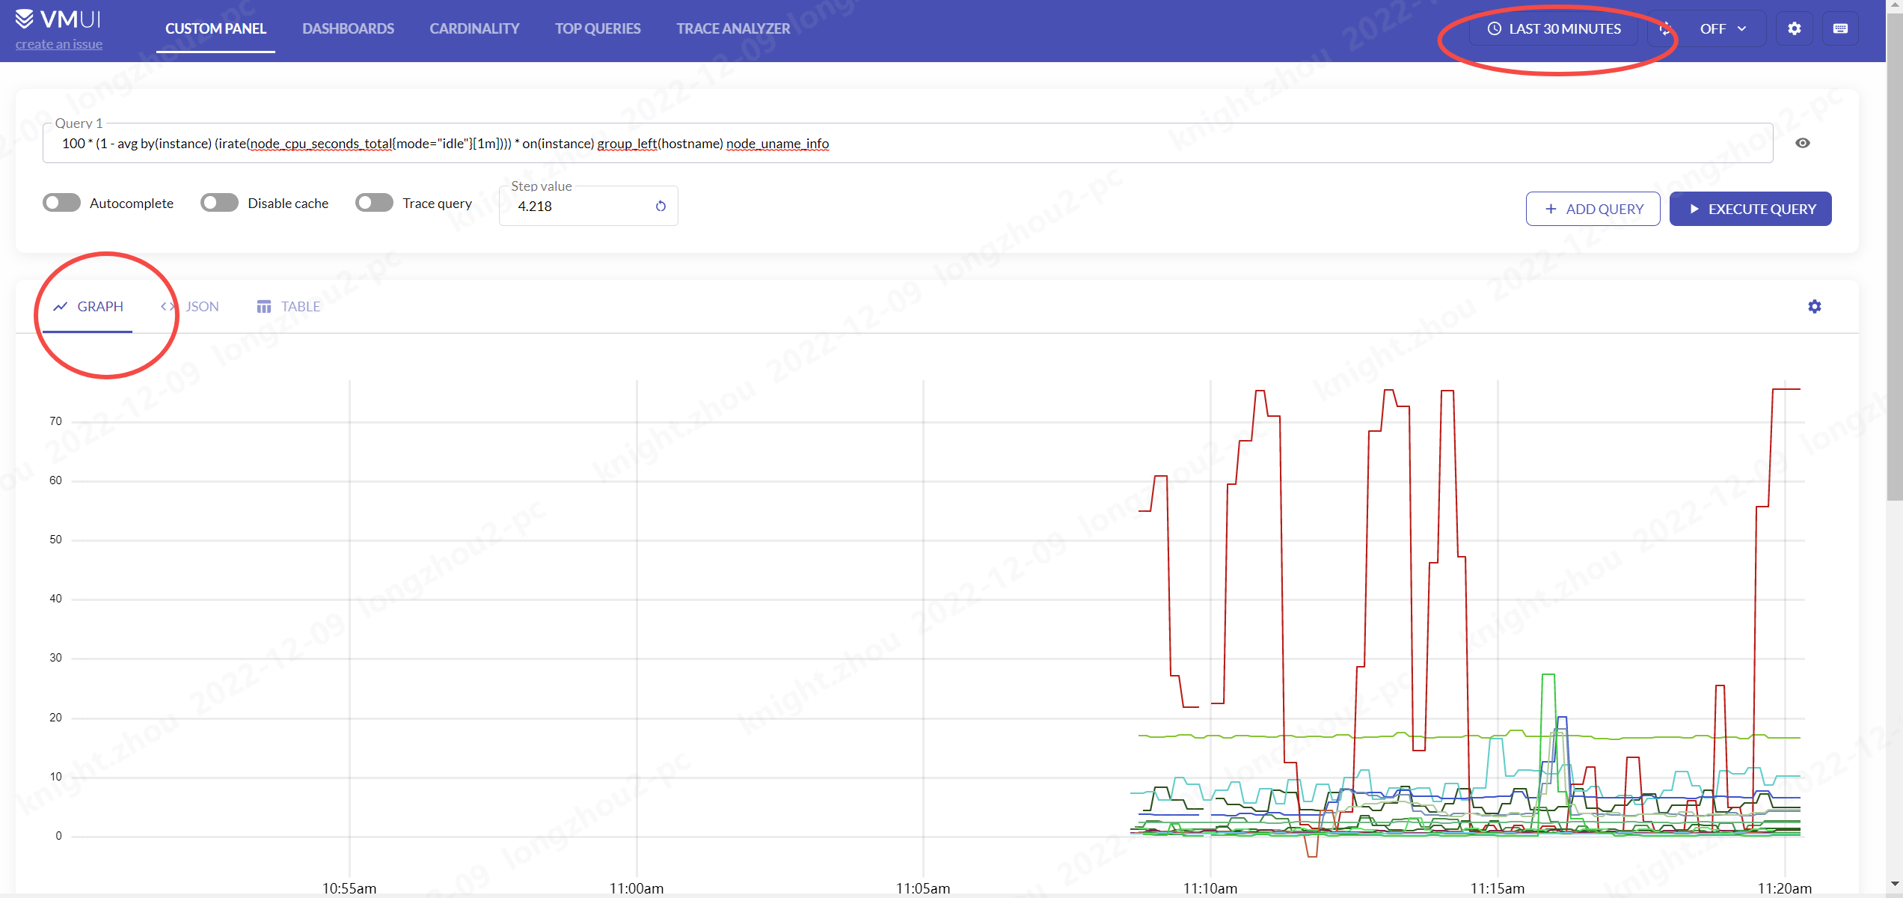Viewport: 1903px width, 898px height.
Task: Switch to the Custom Panel tab
Action: 215,28
